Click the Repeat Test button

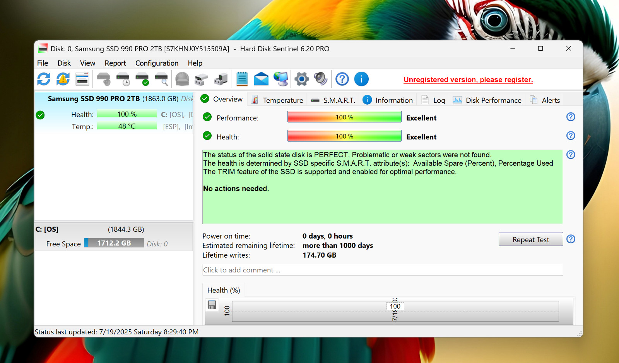click(x=531, y=239)
